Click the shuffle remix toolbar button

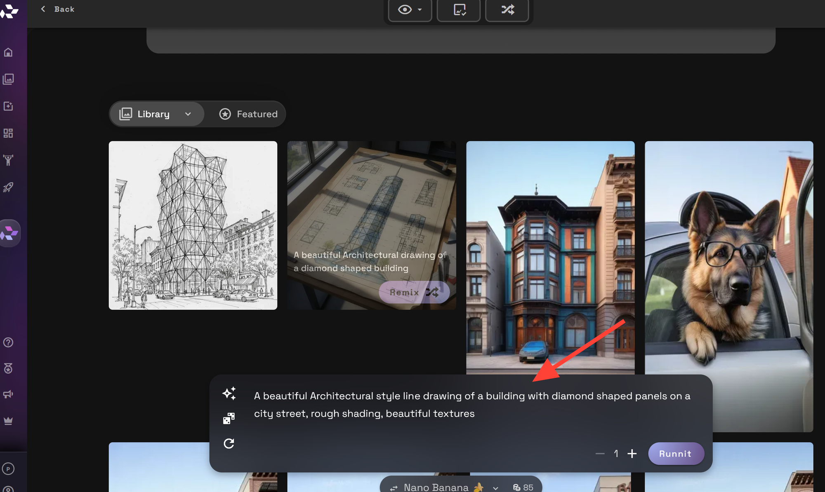tap(507, 10)
